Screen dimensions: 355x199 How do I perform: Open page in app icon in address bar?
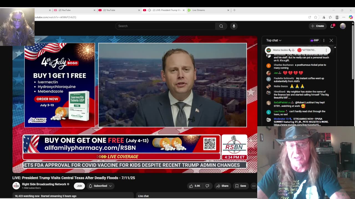310,17
